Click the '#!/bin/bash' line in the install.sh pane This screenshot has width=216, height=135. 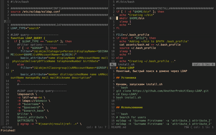pos(125,2)
